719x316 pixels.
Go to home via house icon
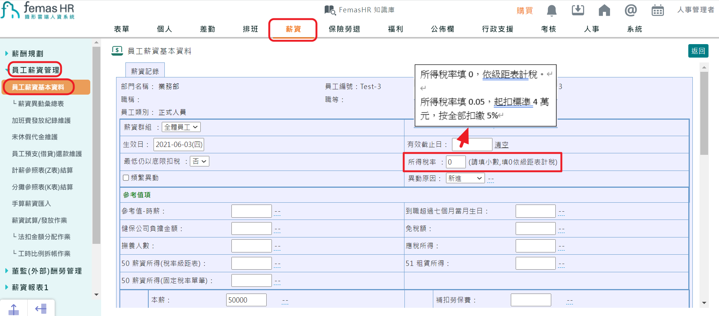604,10
